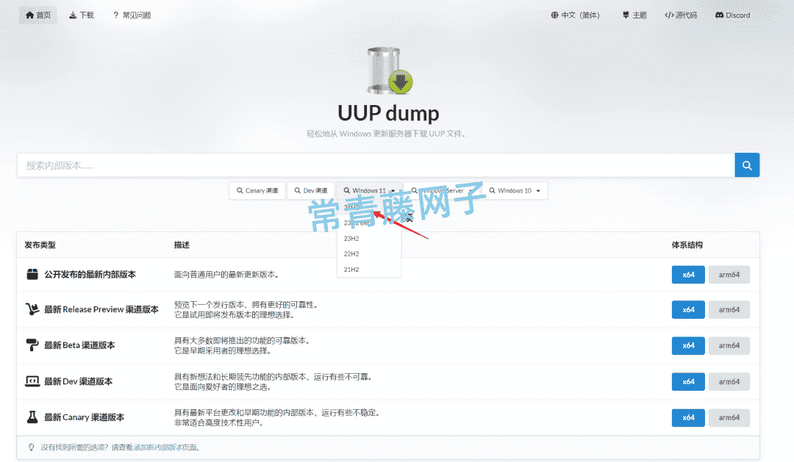
Task: Choose arm64 for 公开发布的最新内部版本
Action: (x=729, y=275)
